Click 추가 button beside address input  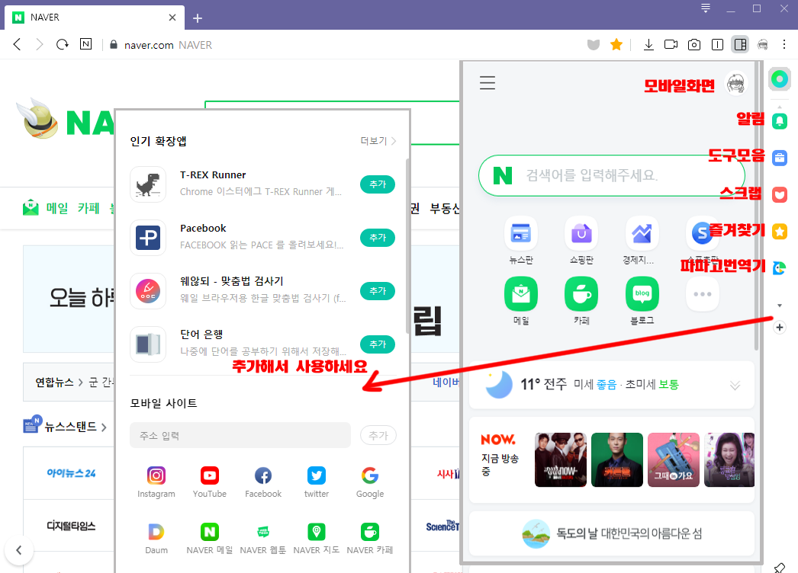click(378, 435)
